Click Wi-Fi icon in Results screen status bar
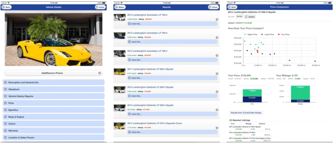334x143 pixels. click(x=121, y=3)
